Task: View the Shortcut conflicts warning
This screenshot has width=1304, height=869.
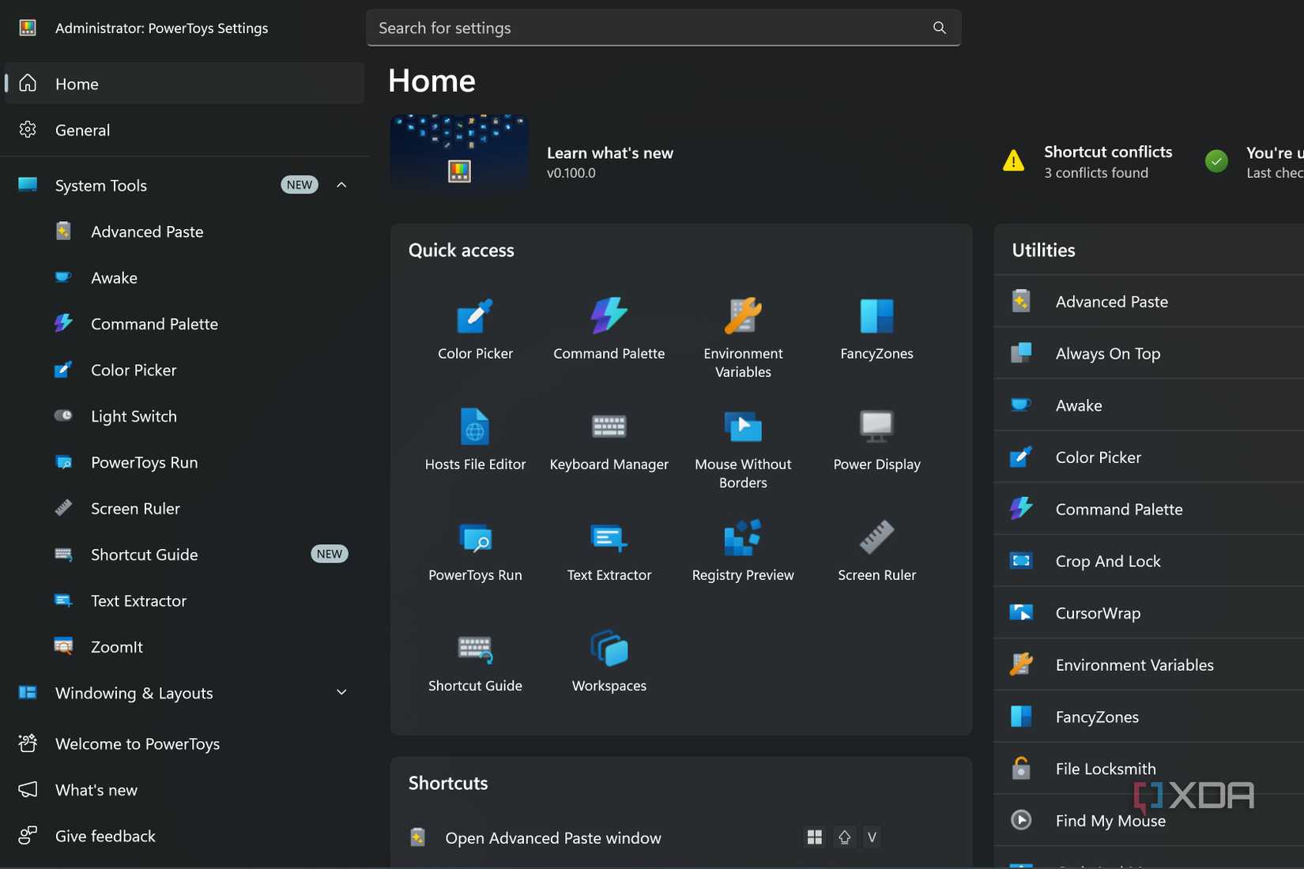Action: 1087,161
